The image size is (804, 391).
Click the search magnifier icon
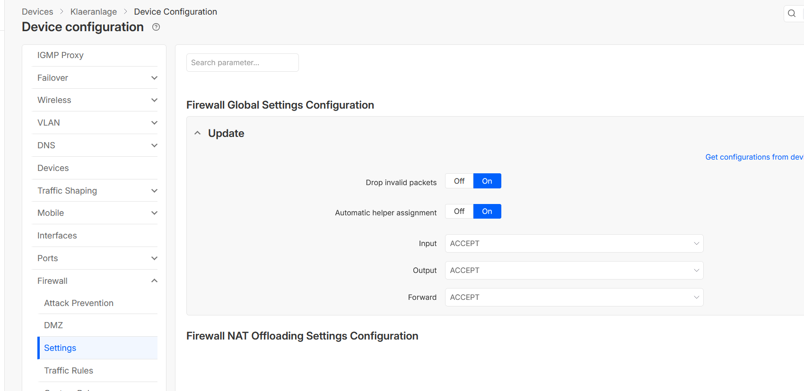(792, 13)
